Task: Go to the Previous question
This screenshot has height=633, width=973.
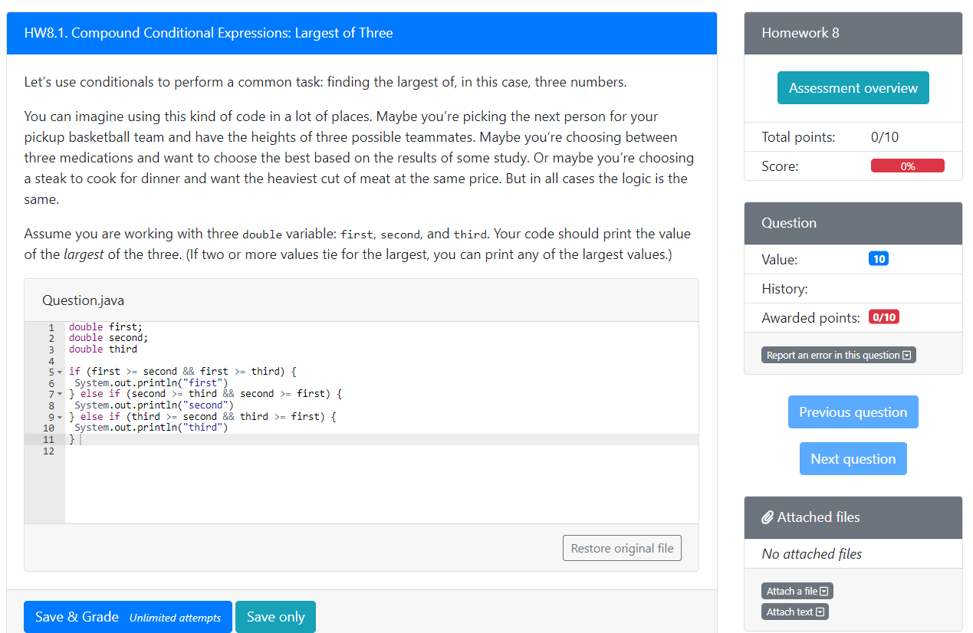Action: tap(853, 412)
